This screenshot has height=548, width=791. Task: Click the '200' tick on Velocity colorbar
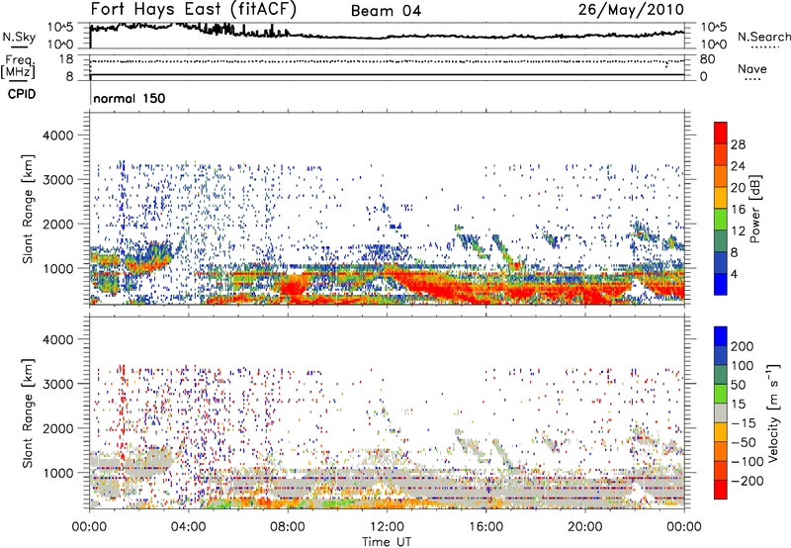[743, 346]
